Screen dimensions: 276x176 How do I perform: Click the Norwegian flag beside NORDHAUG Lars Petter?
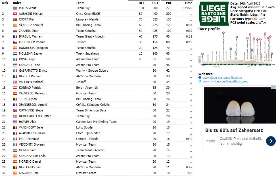(15, 116)
